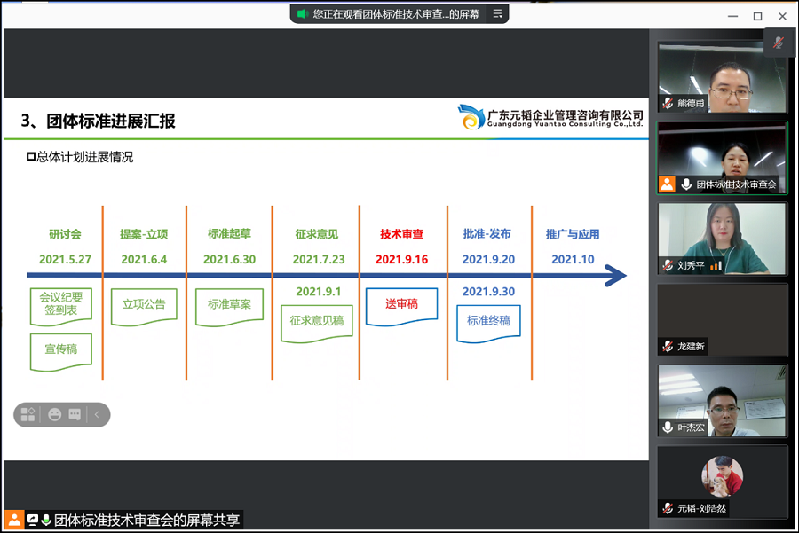Click the orange host icon in 团体标准技术审查会 tile
Screen dimensions: 799x533
668,184
